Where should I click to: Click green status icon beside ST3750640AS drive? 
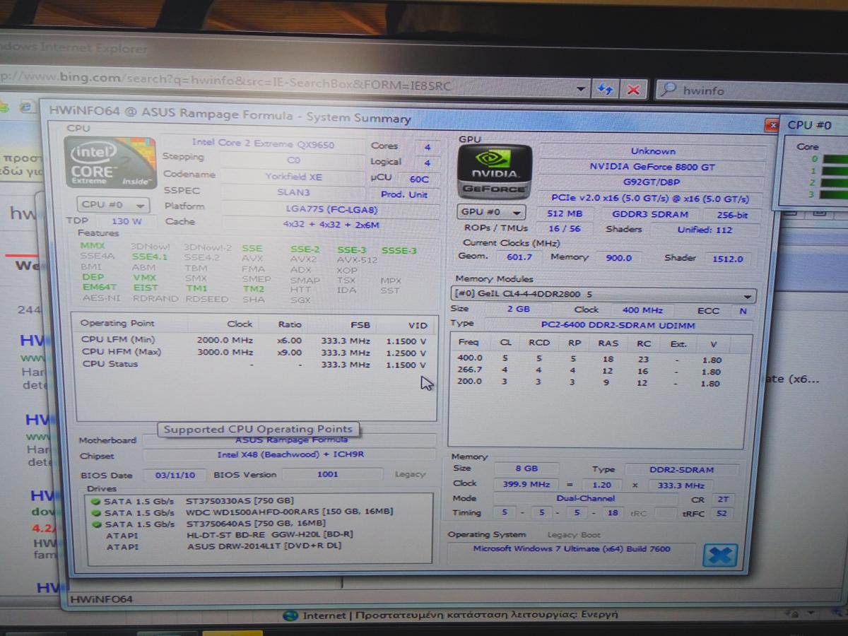point(95,524)
